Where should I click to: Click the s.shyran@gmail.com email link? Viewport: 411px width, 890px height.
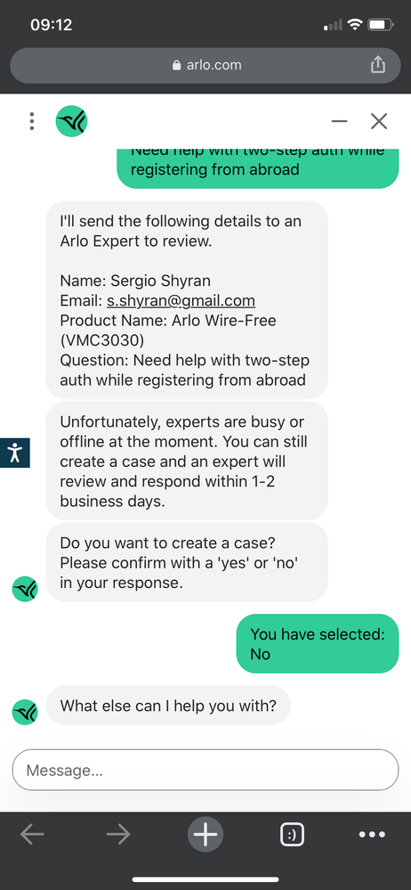click(181, 300)
